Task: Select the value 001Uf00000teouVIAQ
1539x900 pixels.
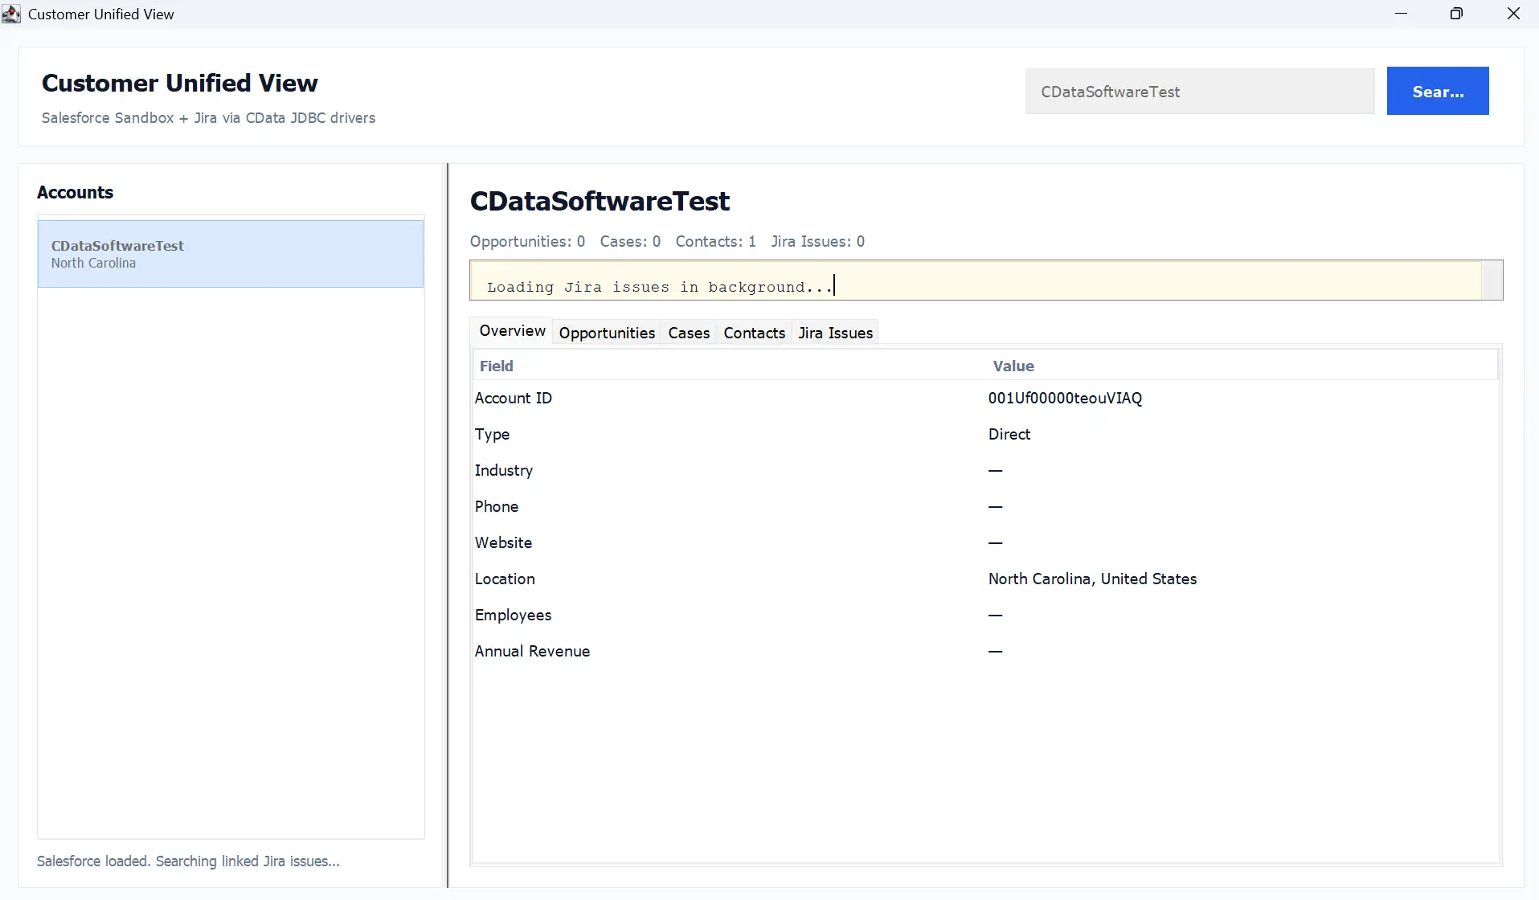Action: coord(1065,398)
